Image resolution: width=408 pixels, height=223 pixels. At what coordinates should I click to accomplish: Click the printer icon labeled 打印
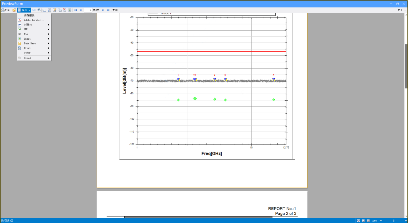pos(3,10)
